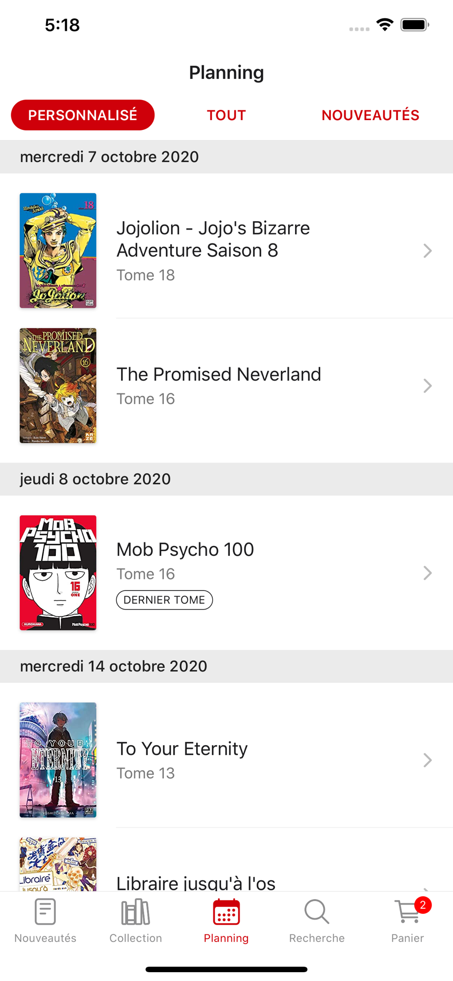Switch to the TOUT filter
Image resolution: width=453 pixels, height=981 pixels.
click(x=226, y=115)
